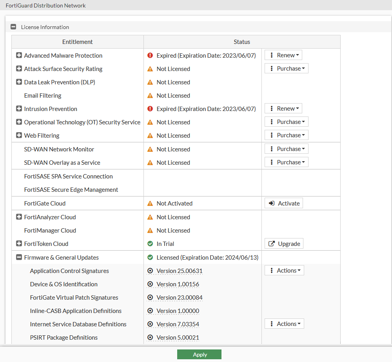Screen dimensions: 392x362
Task: Click the external-link icon on the Upgrade button
Action: (x=271, y=243)
